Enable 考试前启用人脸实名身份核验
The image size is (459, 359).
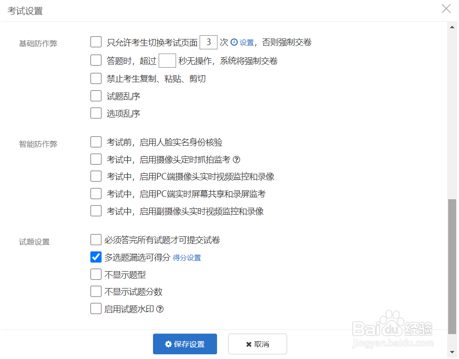click(96, 142)
